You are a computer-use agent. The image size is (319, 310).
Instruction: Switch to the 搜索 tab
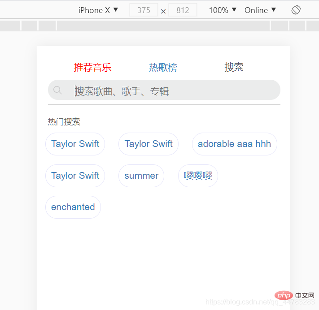click(x=234, y=67)
